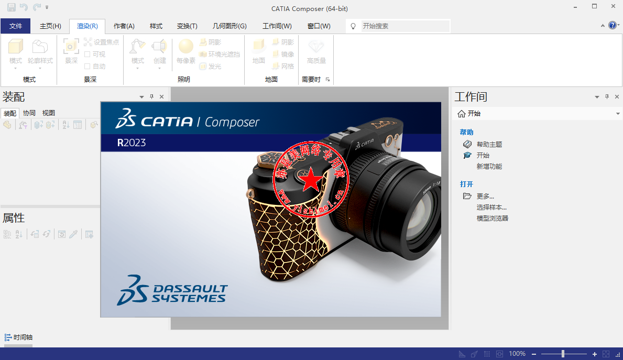
Task: Click the desk lamp 模式 icon in 照明
Action: coord(137,46)
